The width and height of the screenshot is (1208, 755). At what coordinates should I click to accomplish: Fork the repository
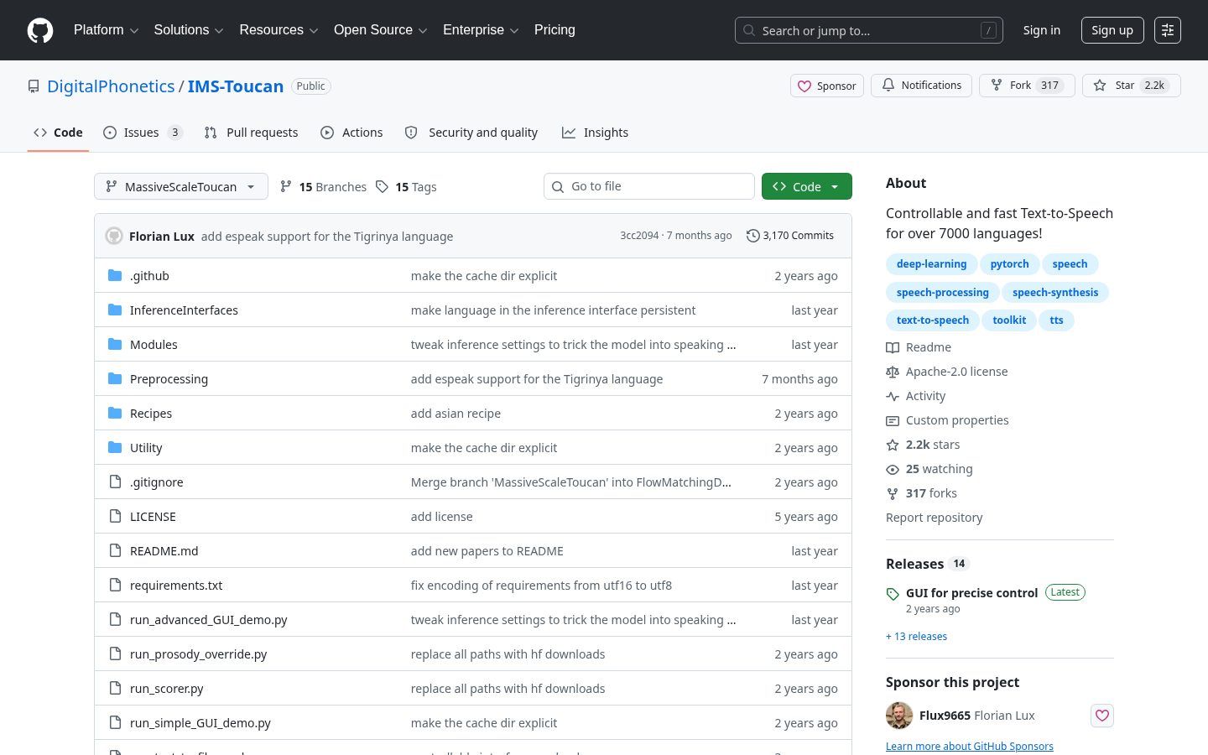[1027, 86]
